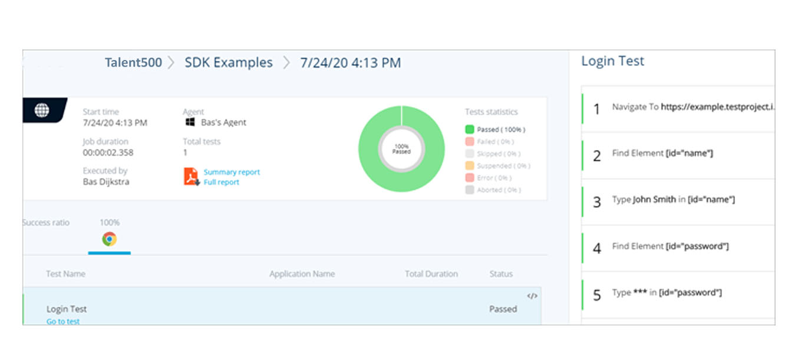Click the Skipped legend swatch
Viewport: 798px width, 359px height.
[470, 154]
